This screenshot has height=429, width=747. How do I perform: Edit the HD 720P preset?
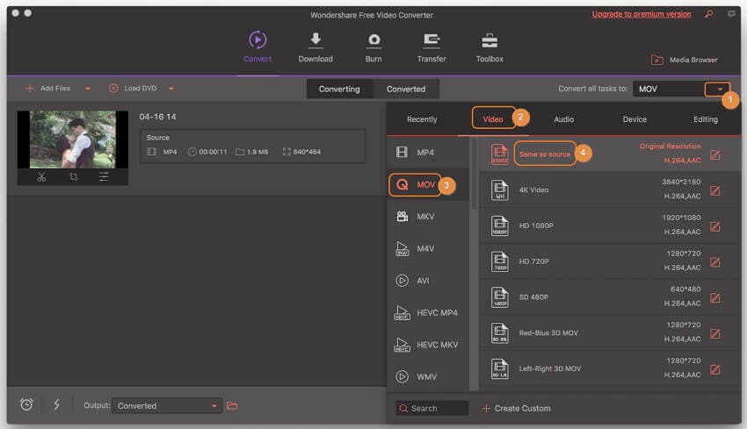click(x=715, y=262)
